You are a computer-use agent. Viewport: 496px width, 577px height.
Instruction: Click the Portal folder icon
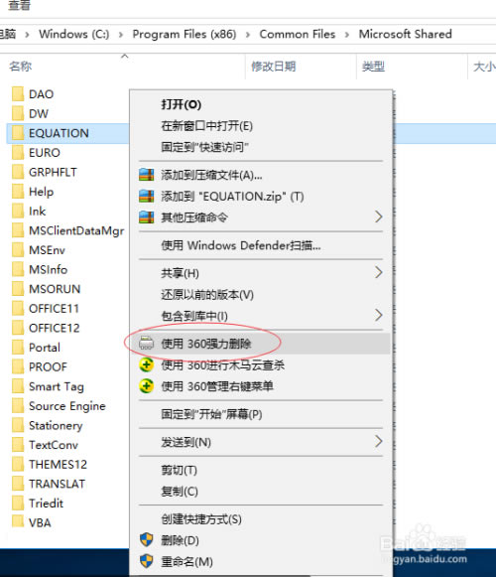coord(18,348)
